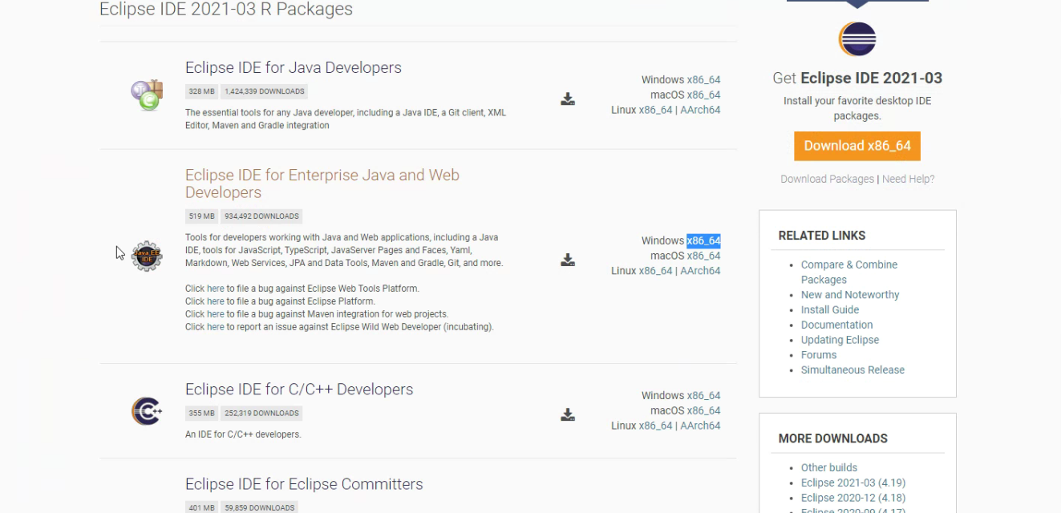This screenshot has height=513, width=1061.
Task: Click An IDE for C/C++ developers text
Action: [243, 434]
